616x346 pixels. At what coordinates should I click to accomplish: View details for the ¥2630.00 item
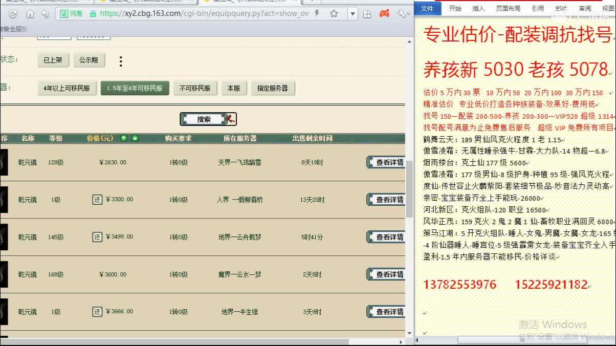(x=386, y=162)
